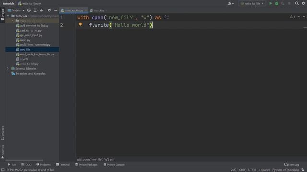
Task: Toggle the Project side tool window button
Action: click(3, 14)
